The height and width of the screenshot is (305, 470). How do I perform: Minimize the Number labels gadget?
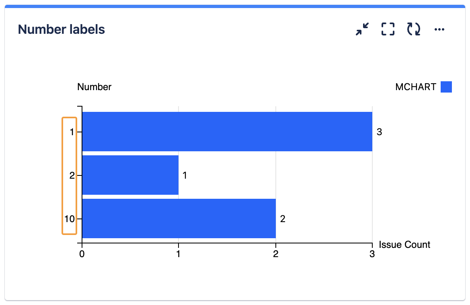[x=362, y=29]
